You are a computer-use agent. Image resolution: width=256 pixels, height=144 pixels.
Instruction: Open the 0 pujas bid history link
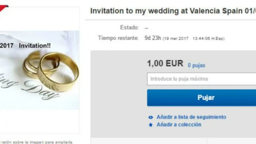click(x=196, y=65)
